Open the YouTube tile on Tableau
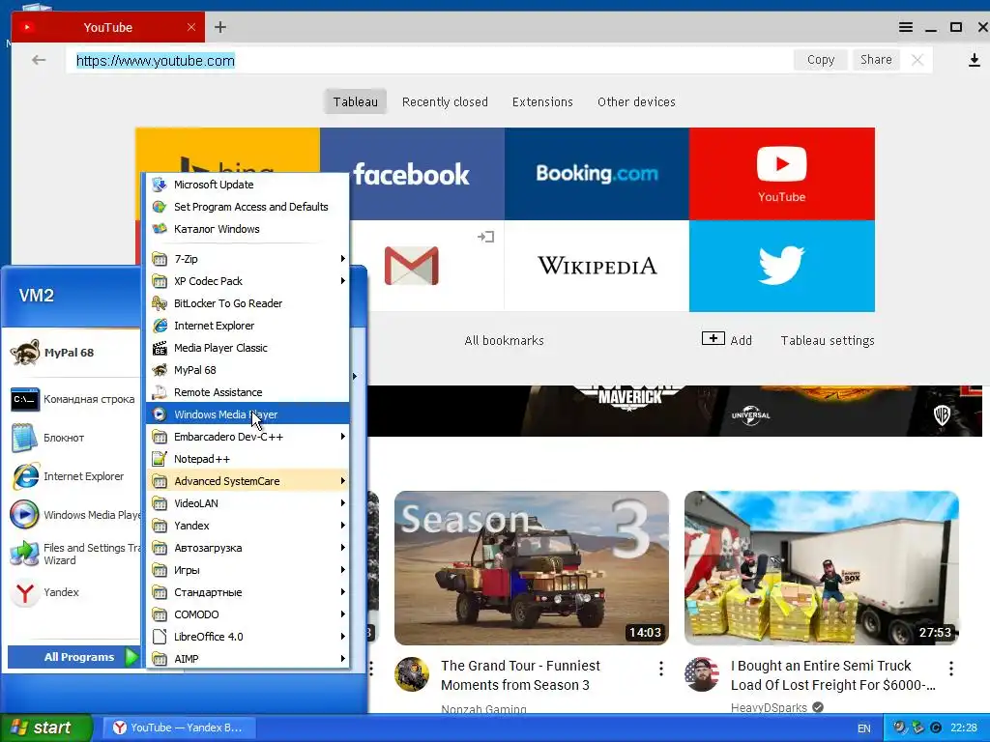Viewport: 990px width, 742px height. coord(781,174)
